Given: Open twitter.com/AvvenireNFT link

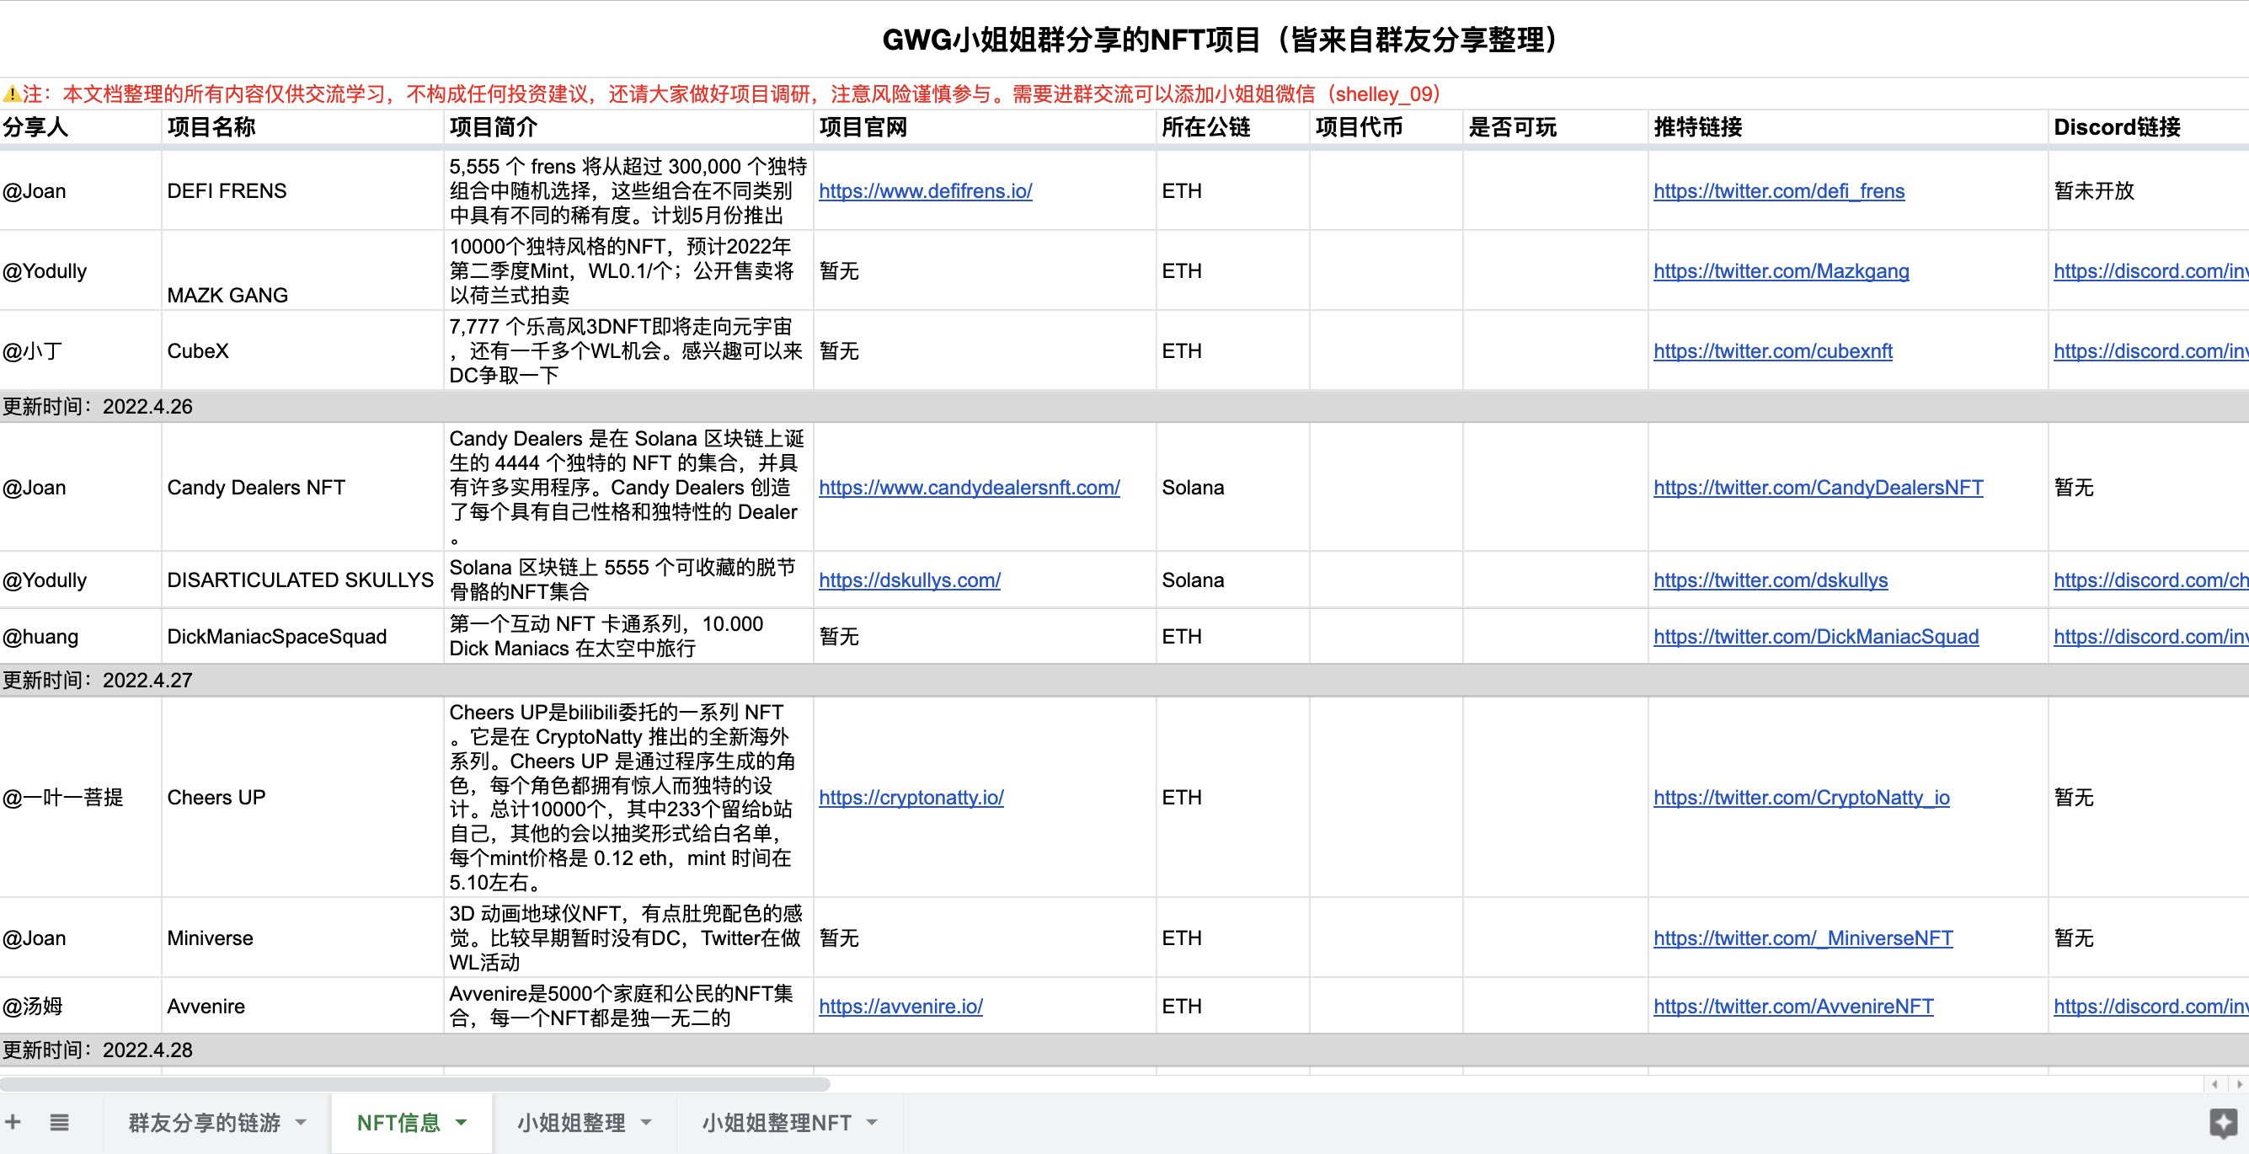Looking at the screenshot, I should click(x=1793, y=1007).
